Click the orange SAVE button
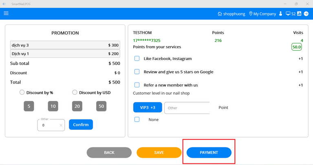 [159, 152]
